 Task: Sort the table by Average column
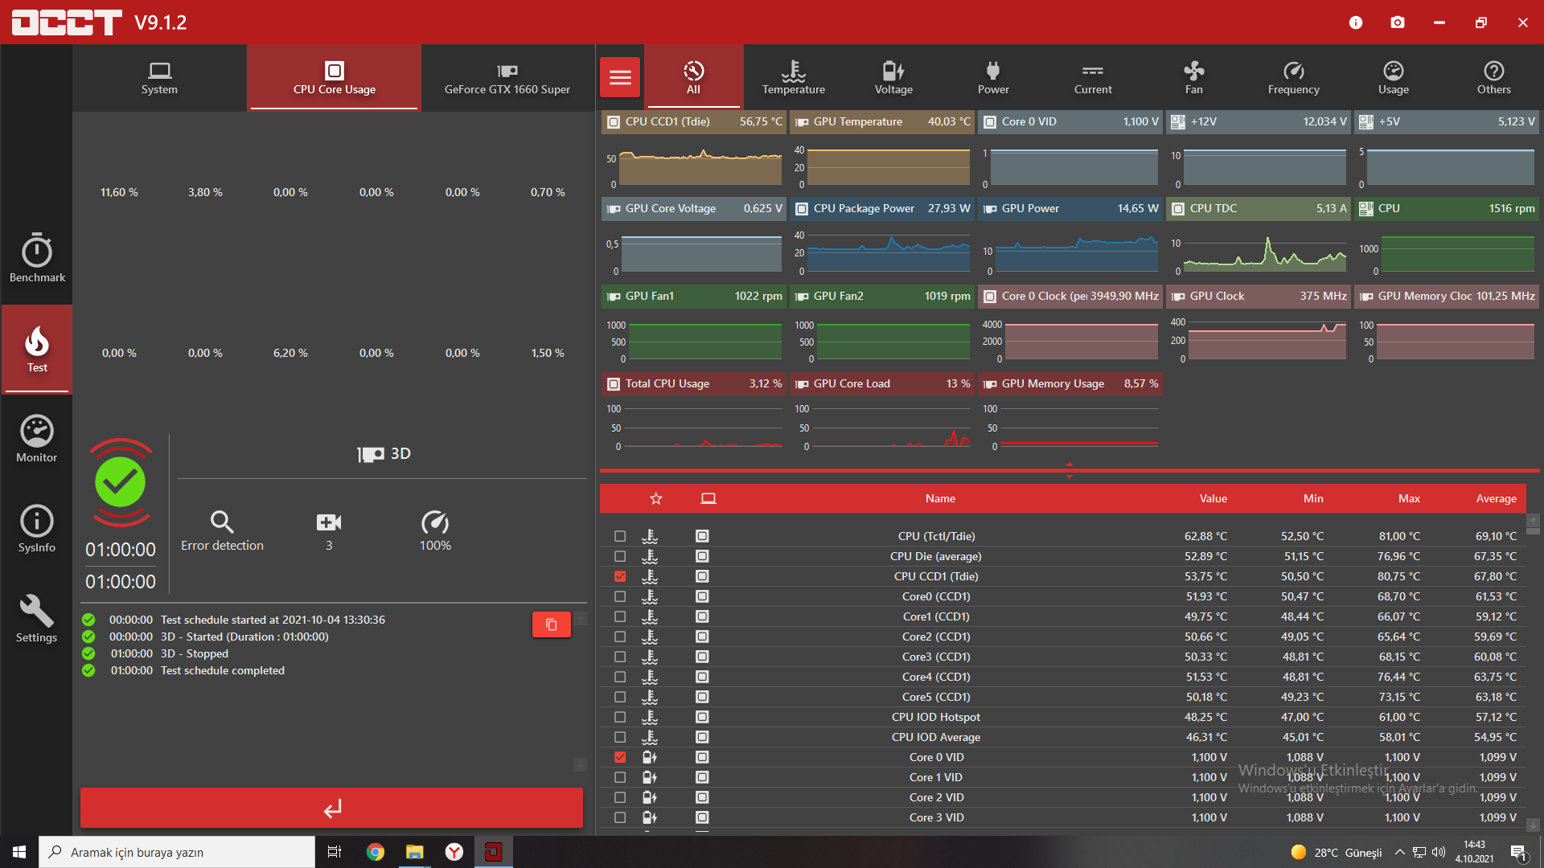1496,498
